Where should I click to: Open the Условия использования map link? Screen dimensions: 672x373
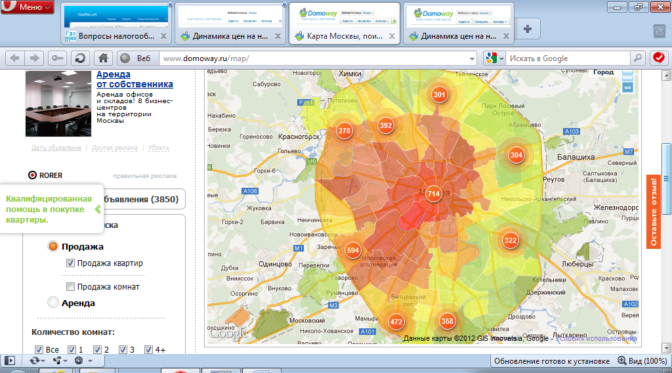coord(596,338)
